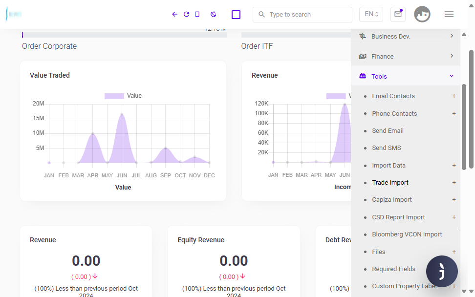
Task: Open the EN language selector
Action: pos(371,14)
